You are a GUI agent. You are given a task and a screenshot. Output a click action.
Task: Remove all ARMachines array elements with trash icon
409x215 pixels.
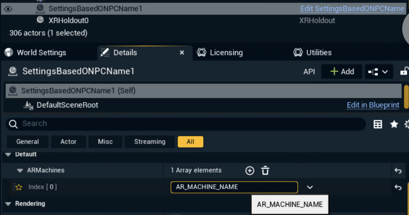(x=265, y=171)
